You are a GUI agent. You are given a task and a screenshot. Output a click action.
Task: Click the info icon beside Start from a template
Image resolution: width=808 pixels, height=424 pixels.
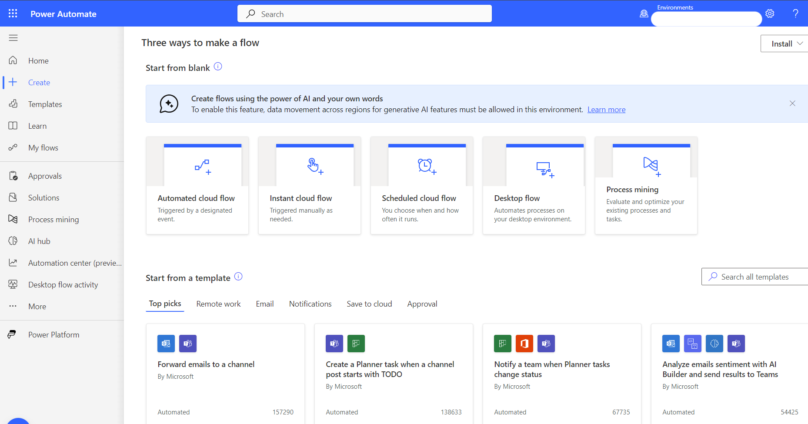coord(238,277)
